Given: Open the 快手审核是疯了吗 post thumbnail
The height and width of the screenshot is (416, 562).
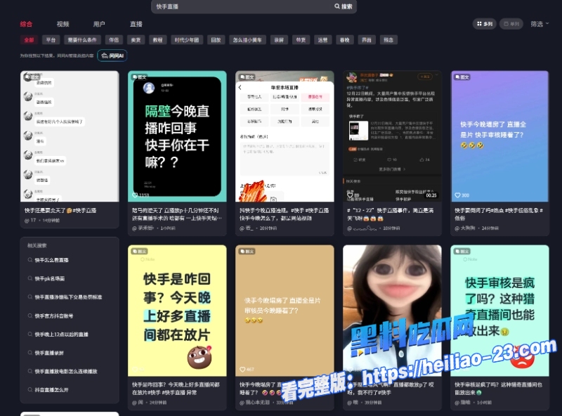Looking at the screenshot, I should point(499,311).
